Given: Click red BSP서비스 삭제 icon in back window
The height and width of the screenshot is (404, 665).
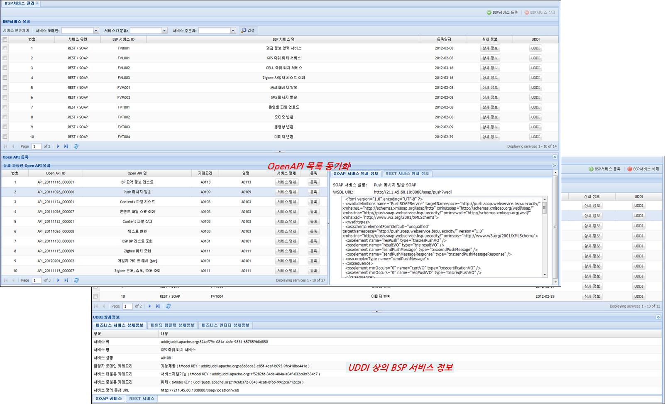Looking at the screenshot, I should [x=630, y=169].
